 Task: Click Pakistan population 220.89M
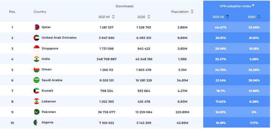point(182,112)
